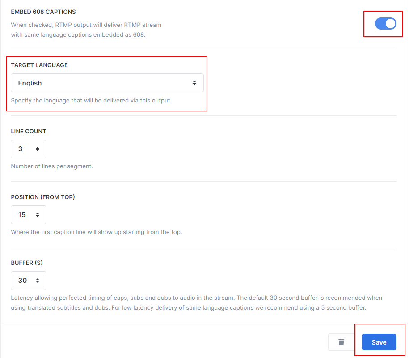Open the Target Language dropdown showing English

(x=107, y=83)
